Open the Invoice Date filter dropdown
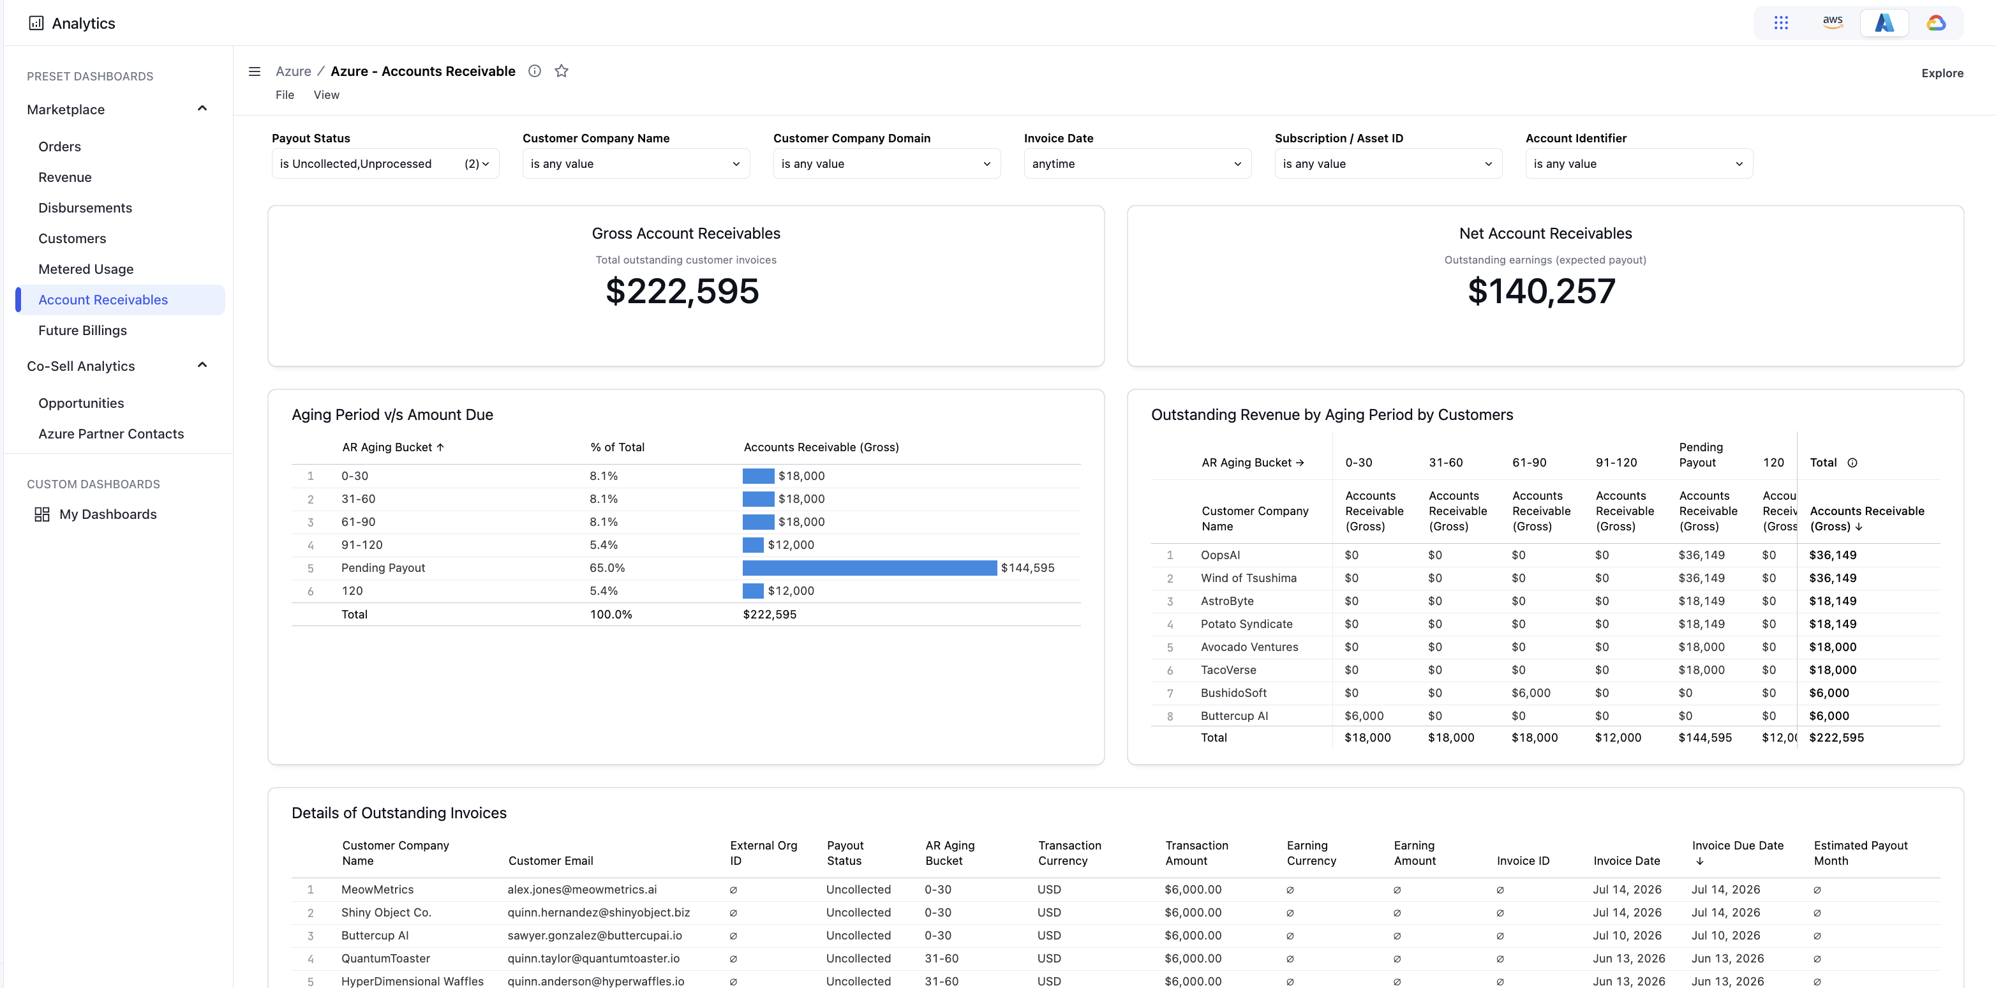This screenshot has width=1996, height=988. 1136,163
